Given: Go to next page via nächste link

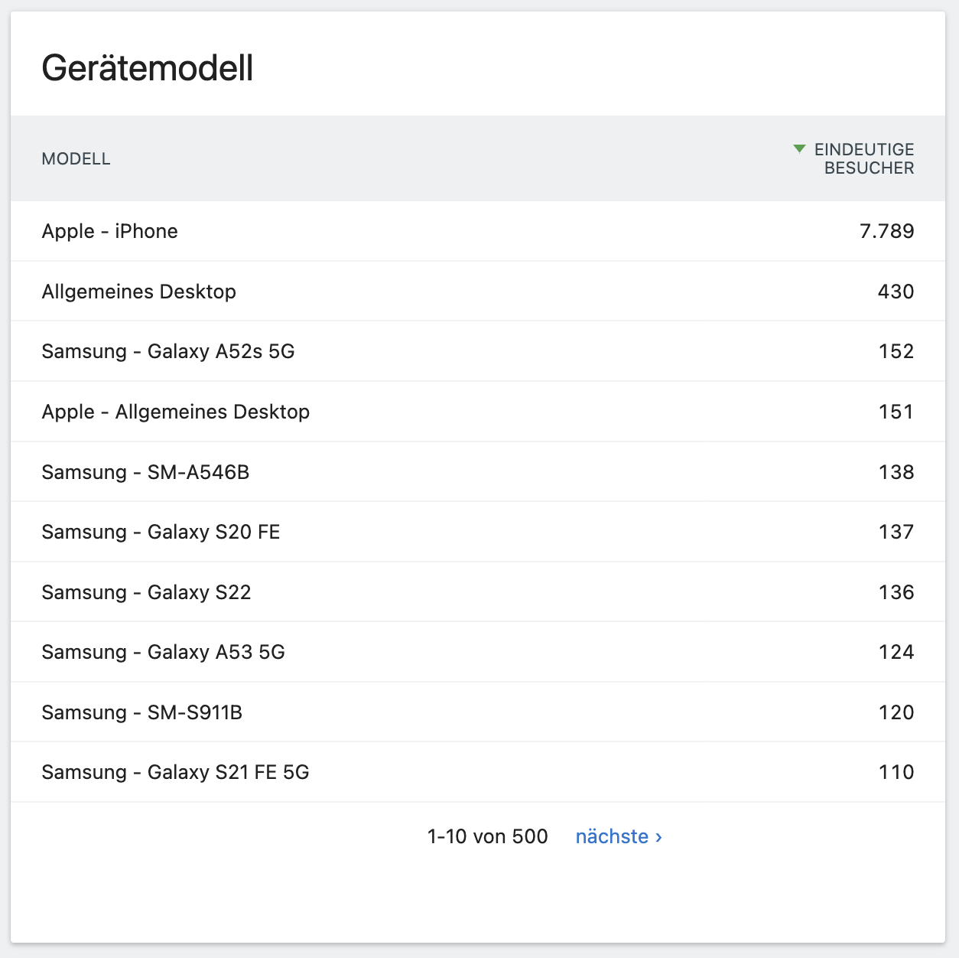Looking at the screenshot, I should (x=618, y=836).
